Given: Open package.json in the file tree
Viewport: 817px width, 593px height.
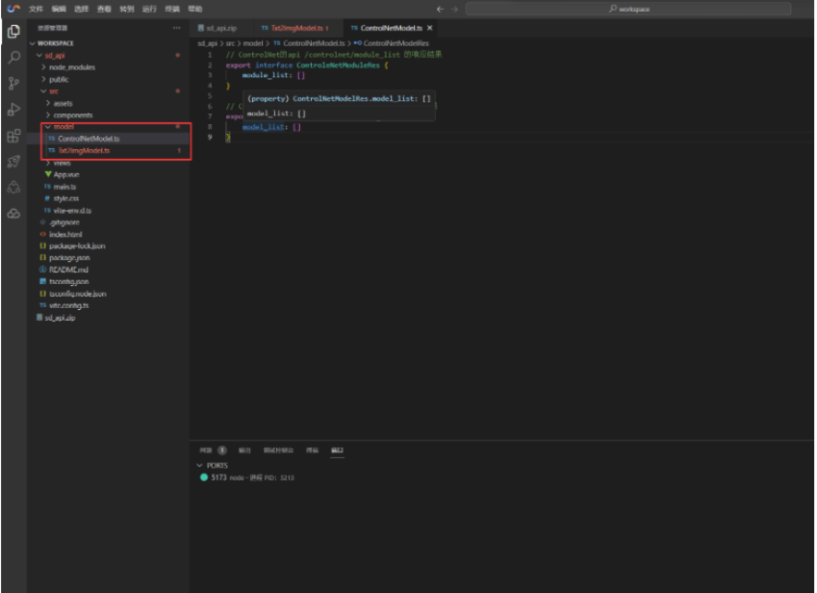Looking at the screenshot, I should click(69, 257).
